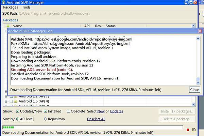Toggle the Updates/New checkbox
The width and height of the screenshot is (204, 136).
click(x=18, y=111)
